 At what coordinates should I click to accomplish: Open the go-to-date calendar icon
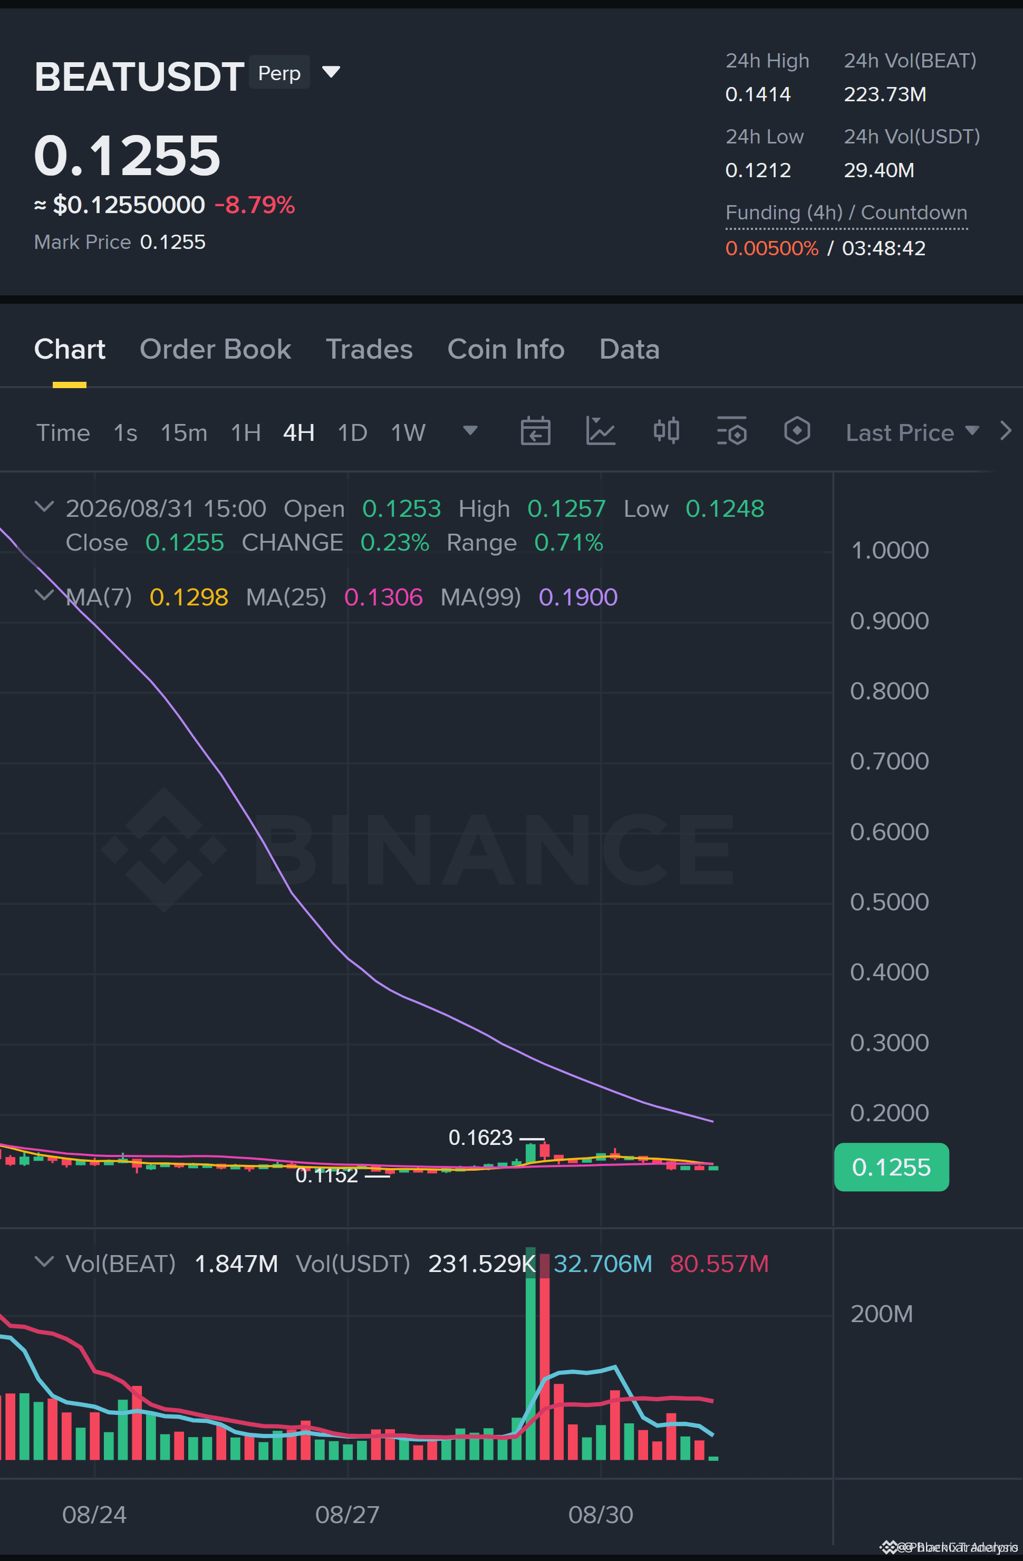pyautogui.click(x=535, y=431)
